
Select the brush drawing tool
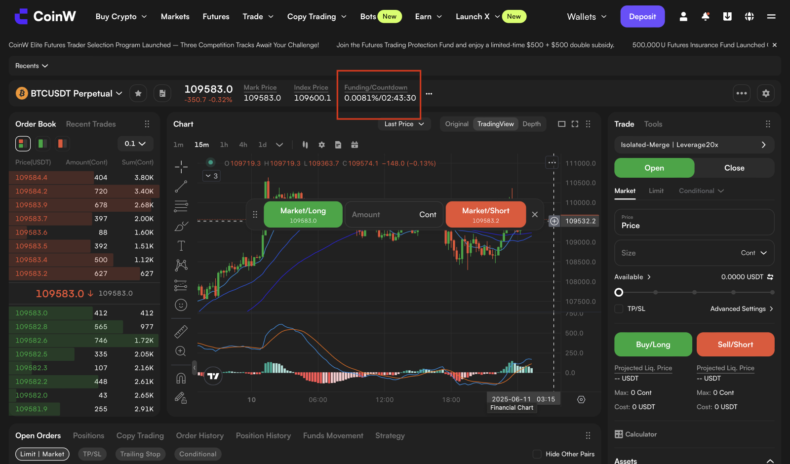click(181, 226)
